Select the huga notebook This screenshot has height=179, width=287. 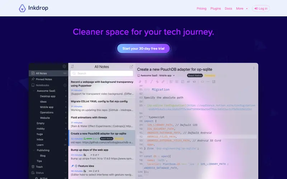[40, 134]
